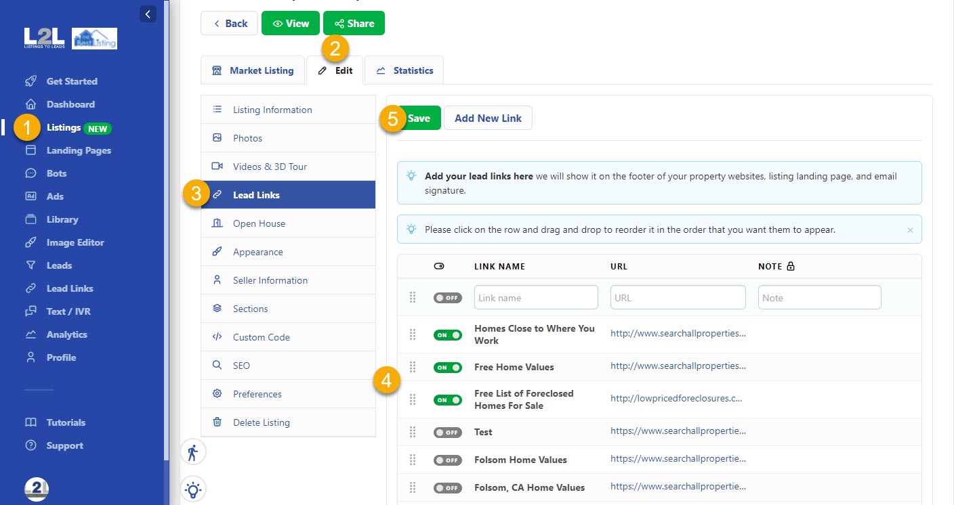Click the drag handle on Free Home Values row

tap(413, 367)
